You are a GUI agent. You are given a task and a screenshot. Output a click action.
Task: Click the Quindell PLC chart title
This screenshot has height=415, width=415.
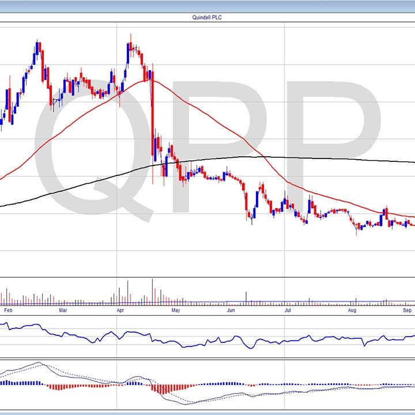click(207, 17)
